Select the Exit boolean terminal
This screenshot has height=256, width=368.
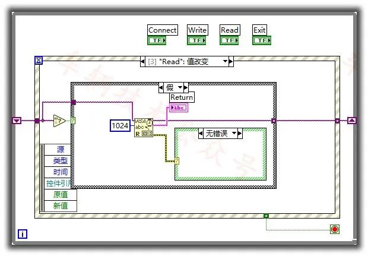click(x=262, y=40)
